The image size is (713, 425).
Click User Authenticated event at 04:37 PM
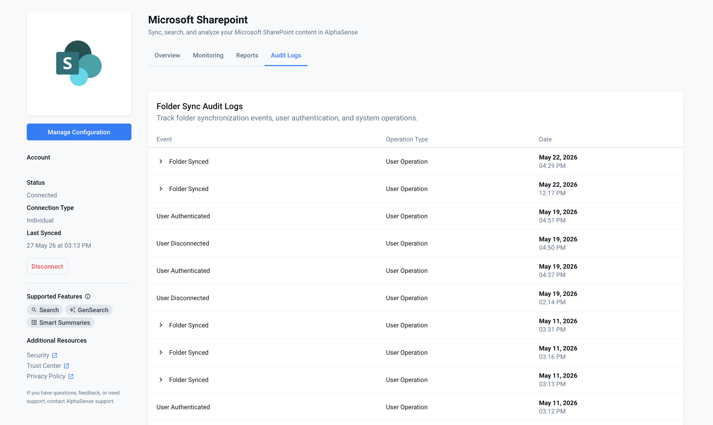183,271
